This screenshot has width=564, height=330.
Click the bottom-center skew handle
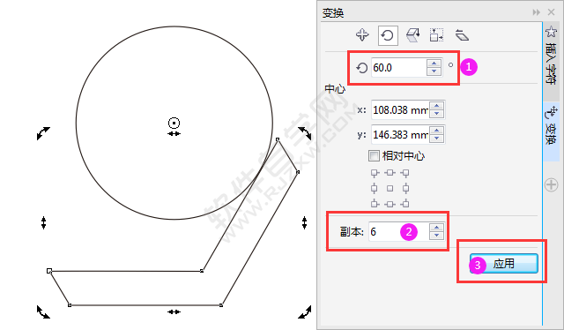(x=174, y=312)
